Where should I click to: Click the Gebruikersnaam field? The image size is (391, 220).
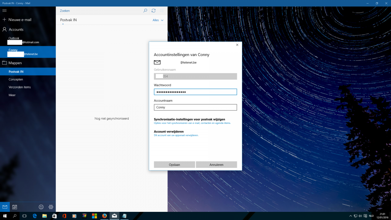coord(195,76)
